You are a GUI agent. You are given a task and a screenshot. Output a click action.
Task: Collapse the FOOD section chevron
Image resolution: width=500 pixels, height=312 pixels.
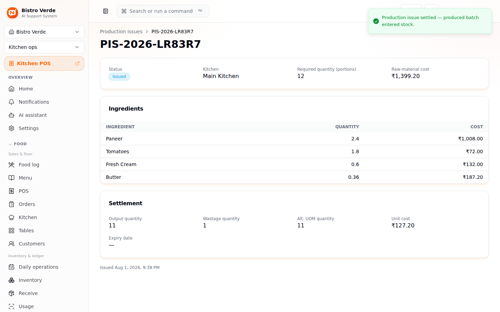[10, 144]
